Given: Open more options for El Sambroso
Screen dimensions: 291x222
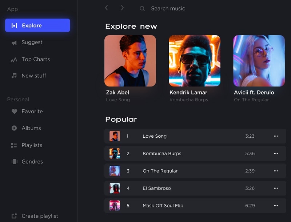Looking at the screenshot, I should (x=276, y=188).
